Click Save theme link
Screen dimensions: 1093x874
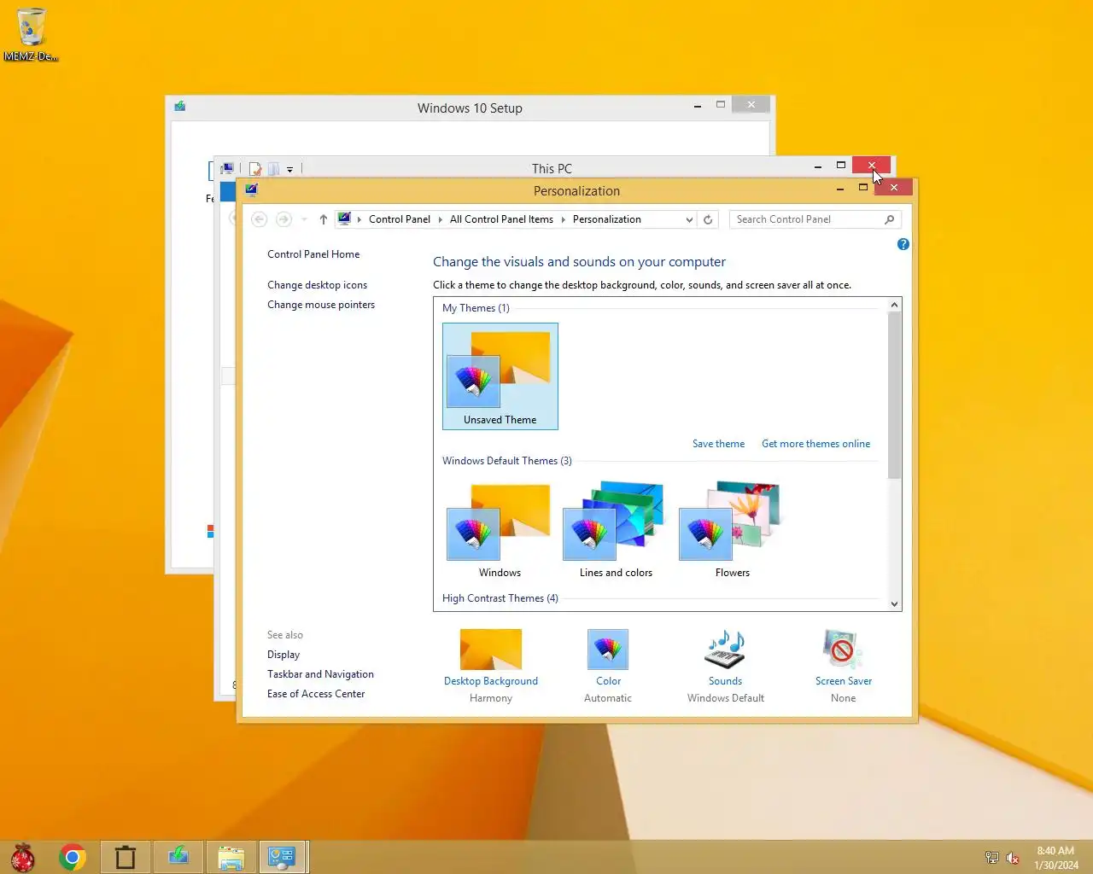(x=718, y=444)
